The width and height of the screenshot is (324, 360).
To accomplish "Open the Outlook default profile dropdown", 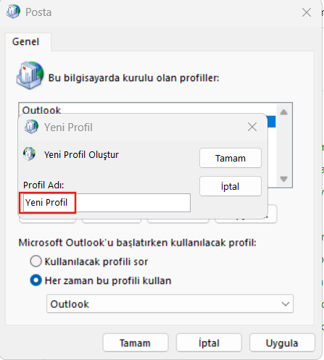I will tap(170, 304).
